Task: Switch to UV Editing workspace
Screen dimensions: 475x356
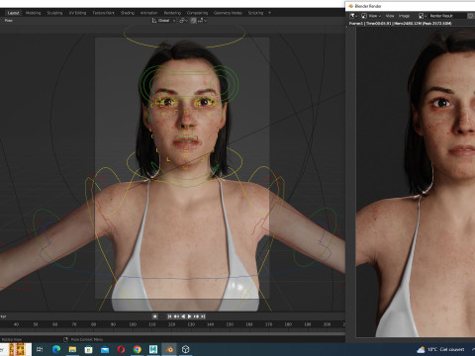Action: click(x=77, y=13)
